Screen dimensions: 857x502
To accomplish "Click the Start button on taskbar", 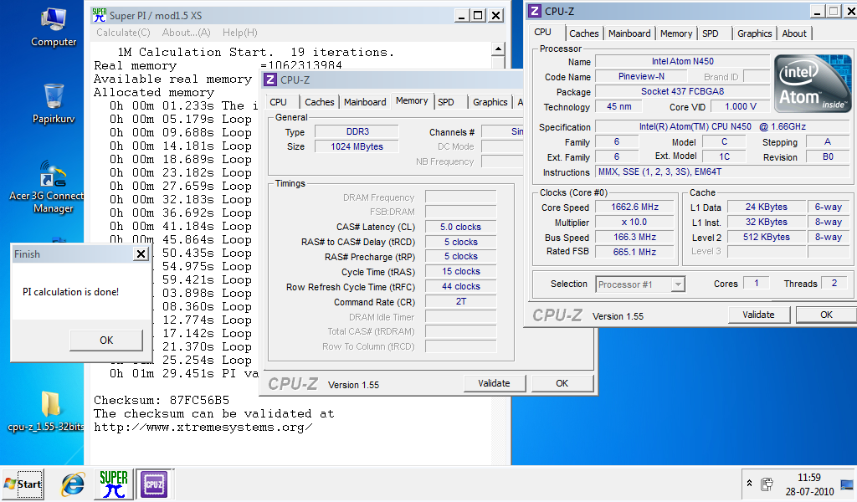I will point(23,484).
